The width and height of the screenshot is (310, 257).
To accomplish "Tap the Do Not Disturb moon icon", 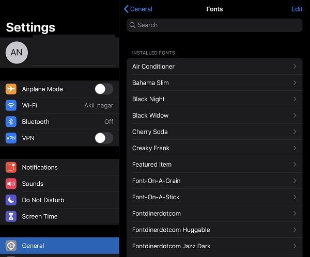I will 11,200.
